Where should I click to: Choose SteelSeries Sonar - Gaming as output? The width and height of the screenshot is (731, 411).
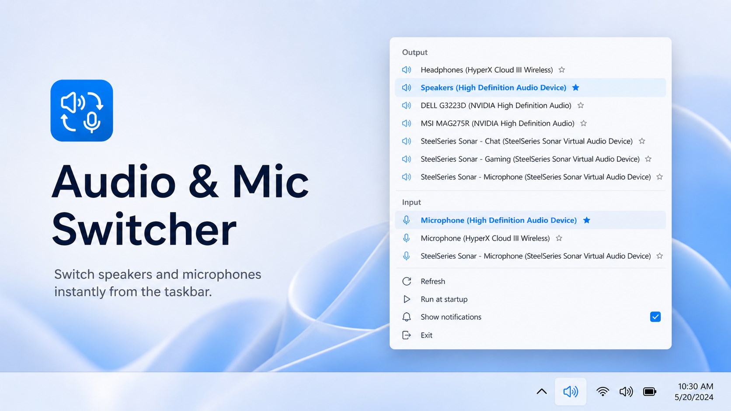(x=530, y=159)
